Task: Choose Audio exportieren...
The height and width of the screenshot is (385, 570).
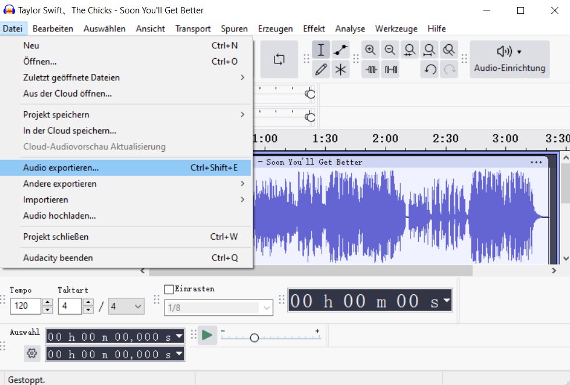Action: [x=126, y=167]
